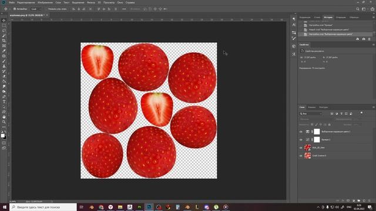This screenshot has height=211, width=376.
Task: Open the layer filter Вид dropdown
Action: 311,114
